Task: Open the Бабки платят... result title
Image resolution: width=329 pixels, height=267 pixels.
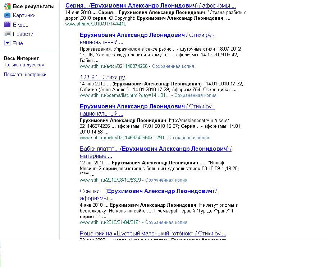Action: 155,149
